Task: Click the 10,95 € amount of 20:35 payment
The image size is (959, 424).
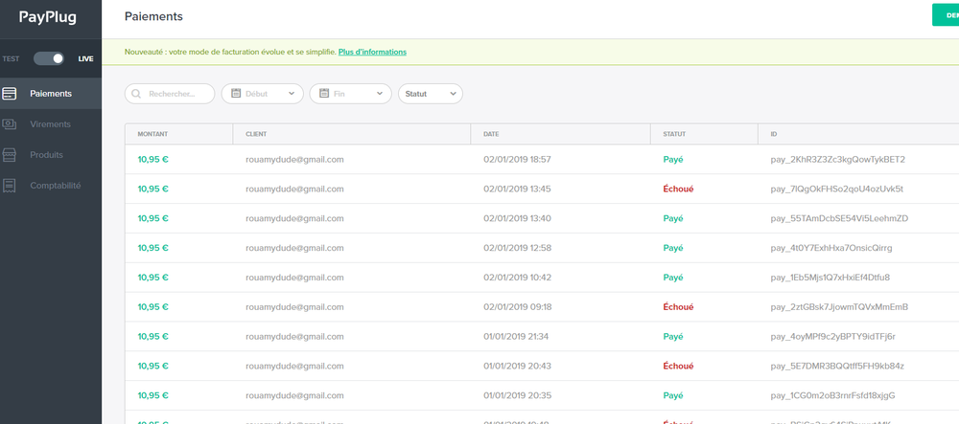Action: [152, 395]
